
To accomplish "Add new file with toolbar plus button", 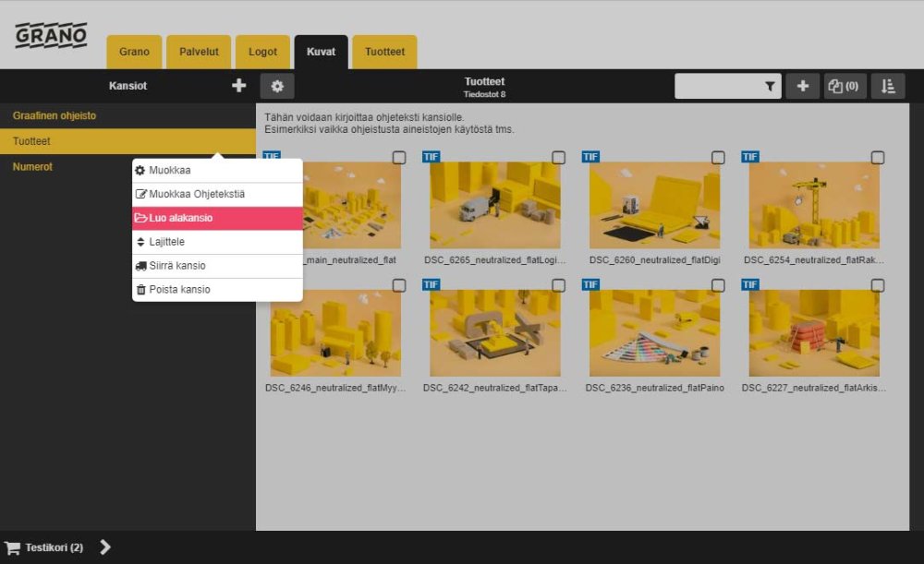I will click(803, 86).
